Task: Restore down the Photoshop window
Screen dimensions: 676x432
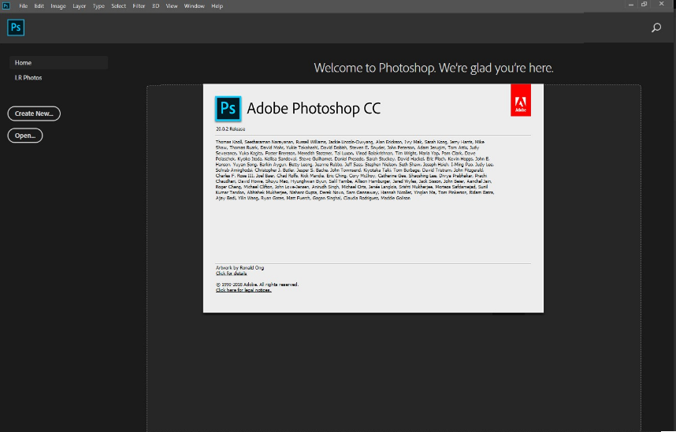Action: pos(644,4)
